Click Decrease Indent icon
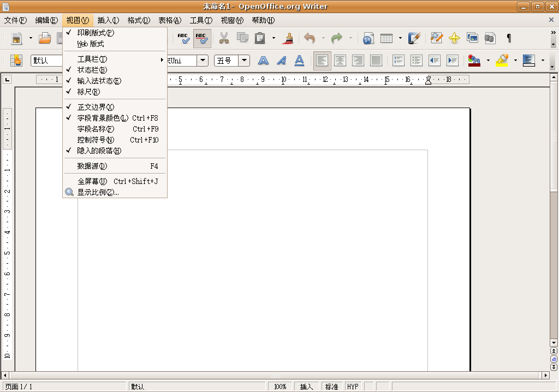 coord(434,61)
